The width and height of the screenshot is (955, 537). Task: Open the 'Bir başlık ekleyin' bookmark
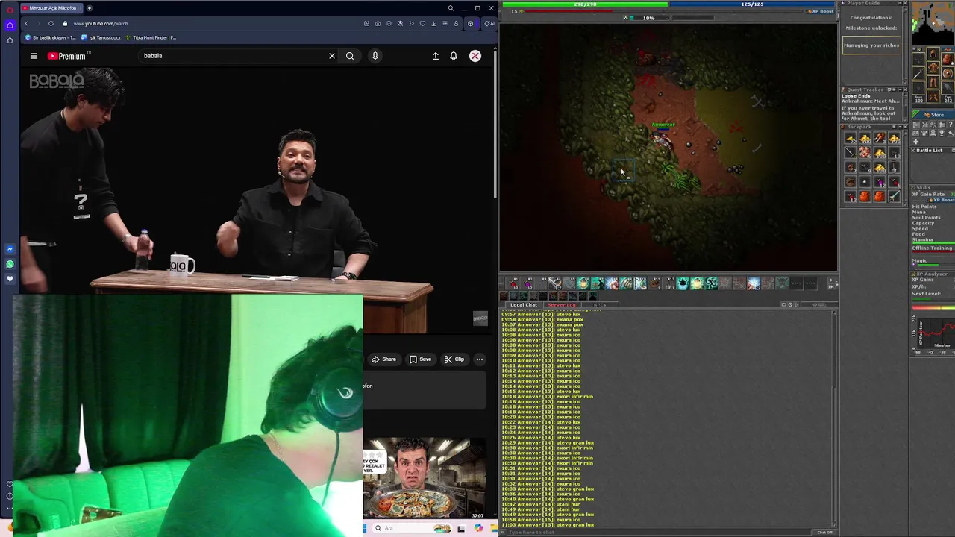51,37
